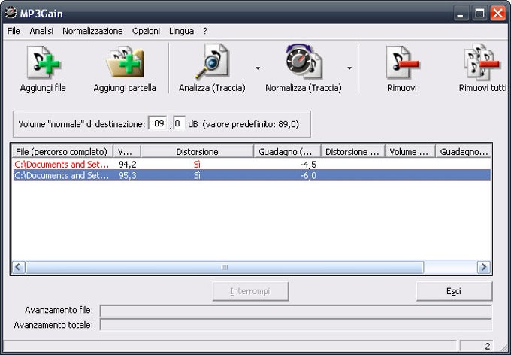Click the Esci button
The width and height of the screenshot is (511, 355).
click(454, 291)
